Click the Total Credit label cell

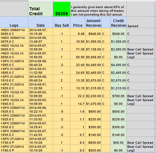[x=41, y=9]
